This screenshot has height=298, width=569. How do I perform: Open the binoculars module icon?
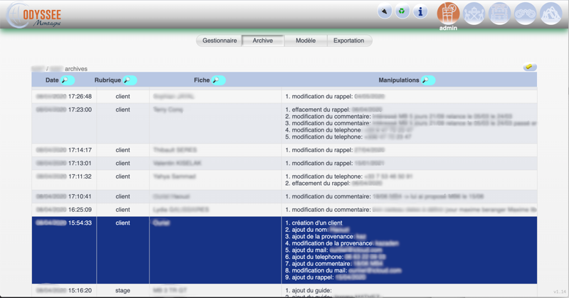(x=526, y=14)
